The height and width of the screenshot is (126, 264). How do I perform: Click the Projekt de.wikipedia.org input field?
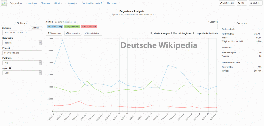point(22,53)
